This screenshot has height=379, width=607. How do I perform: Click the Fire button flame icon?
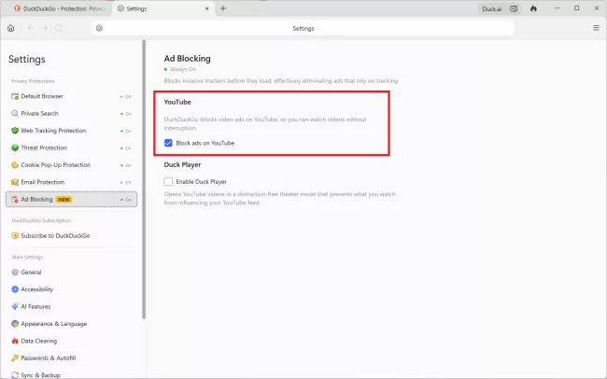(533, 8)
